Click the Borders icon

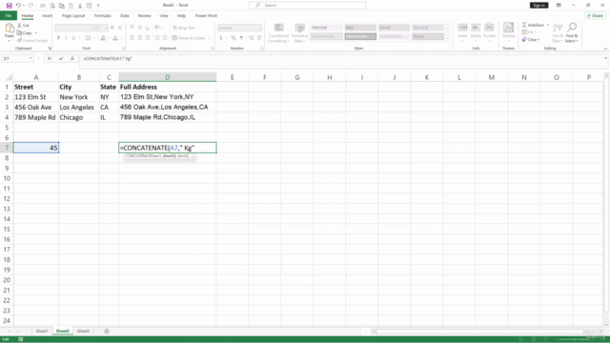point(89,38)
